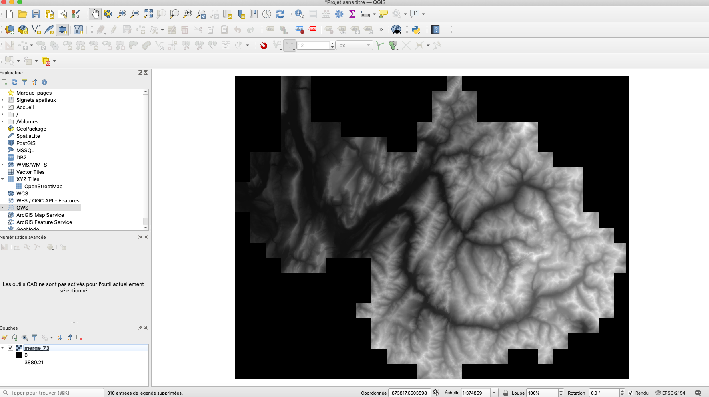Click the Open Project folder icon

click(23, 14)
